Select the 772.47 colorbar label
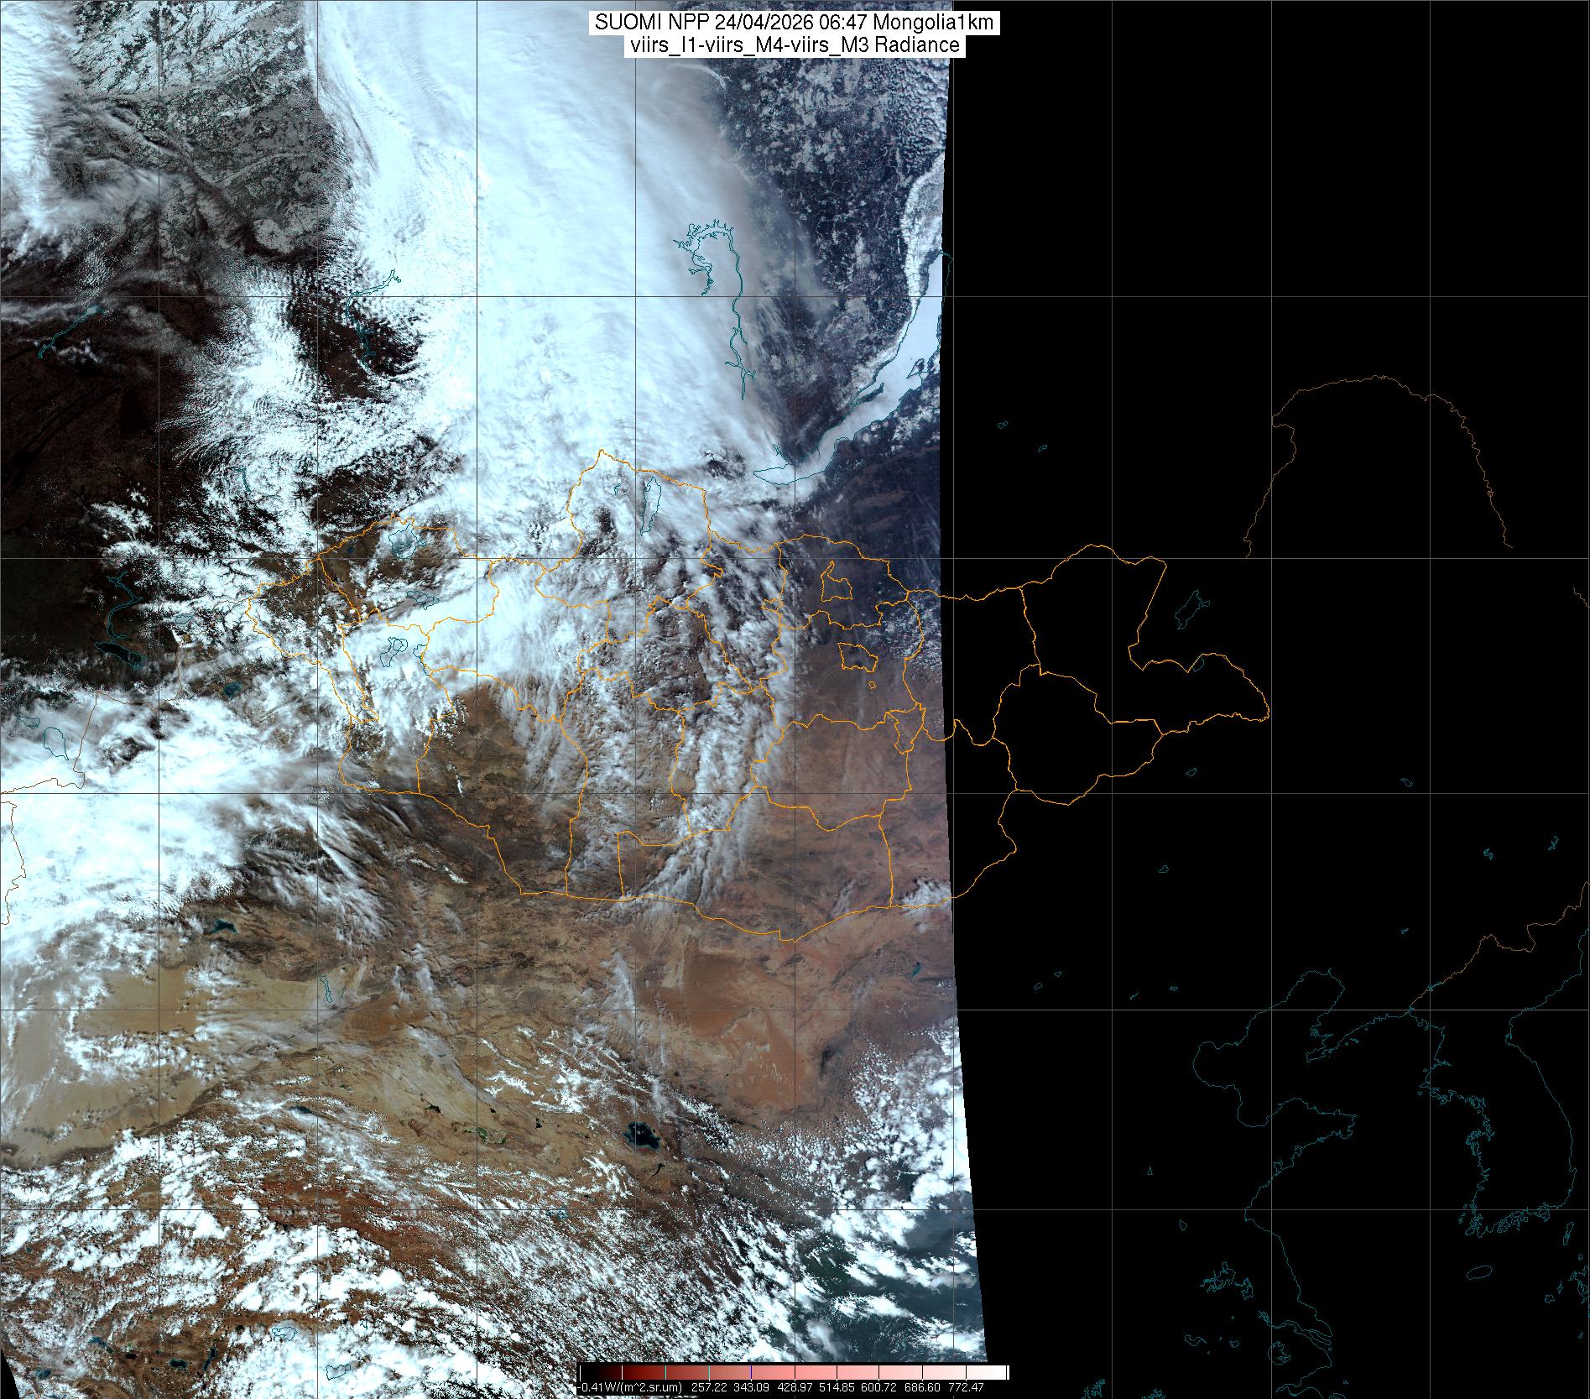 point(965,1387)
